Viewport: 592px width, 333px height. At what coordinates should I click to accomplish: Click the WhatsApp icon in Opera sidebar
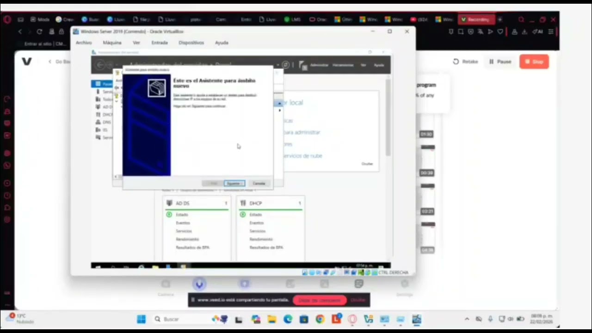point(7,165)
